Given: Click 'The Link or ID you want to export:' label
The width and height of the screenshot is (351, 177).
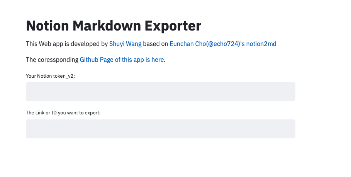Looking at the screenshot, I should click(x=63, y=113).
